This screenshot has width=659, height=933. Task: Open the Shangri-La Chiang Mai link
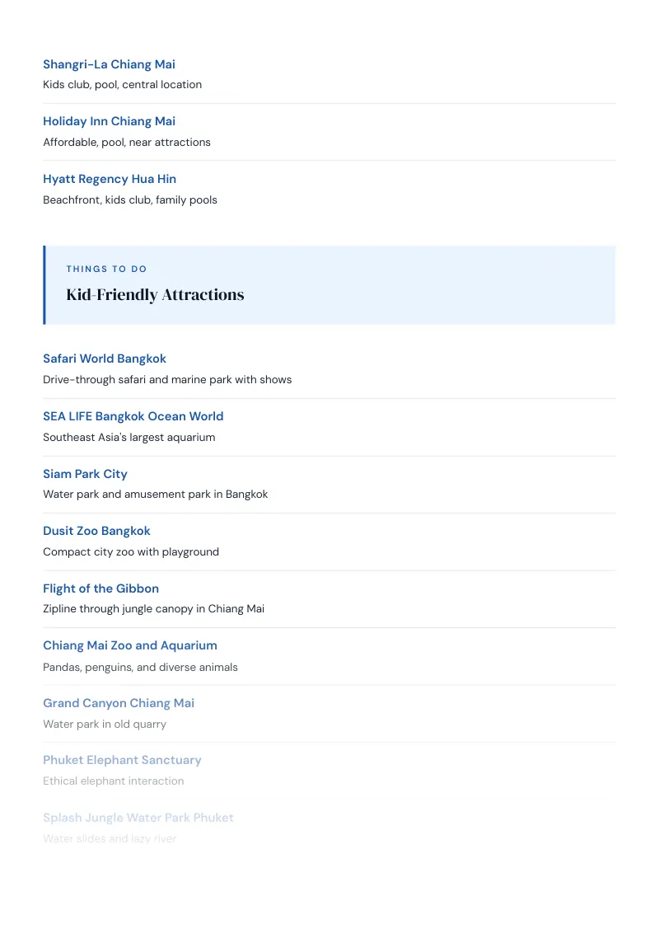pyautogui.click(x=109, y=64)
